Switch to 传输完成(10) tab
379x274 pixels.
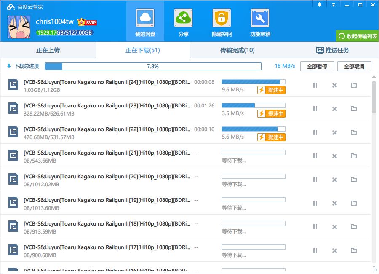coord(238,50)
